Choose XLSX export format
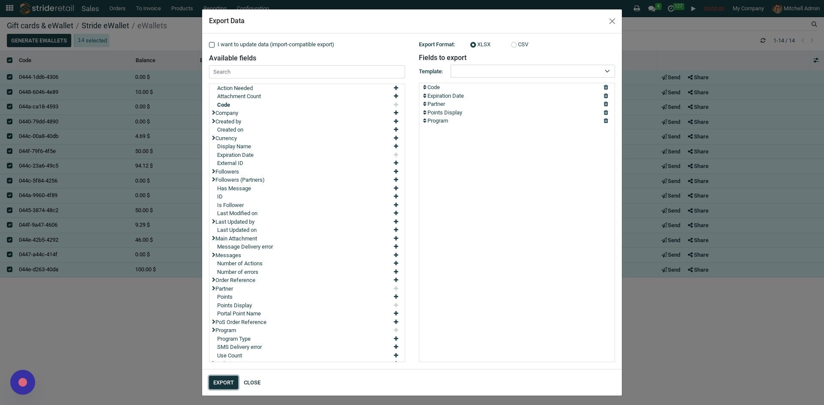The height and width of the screenshot is (405, 824). (473, 45)
